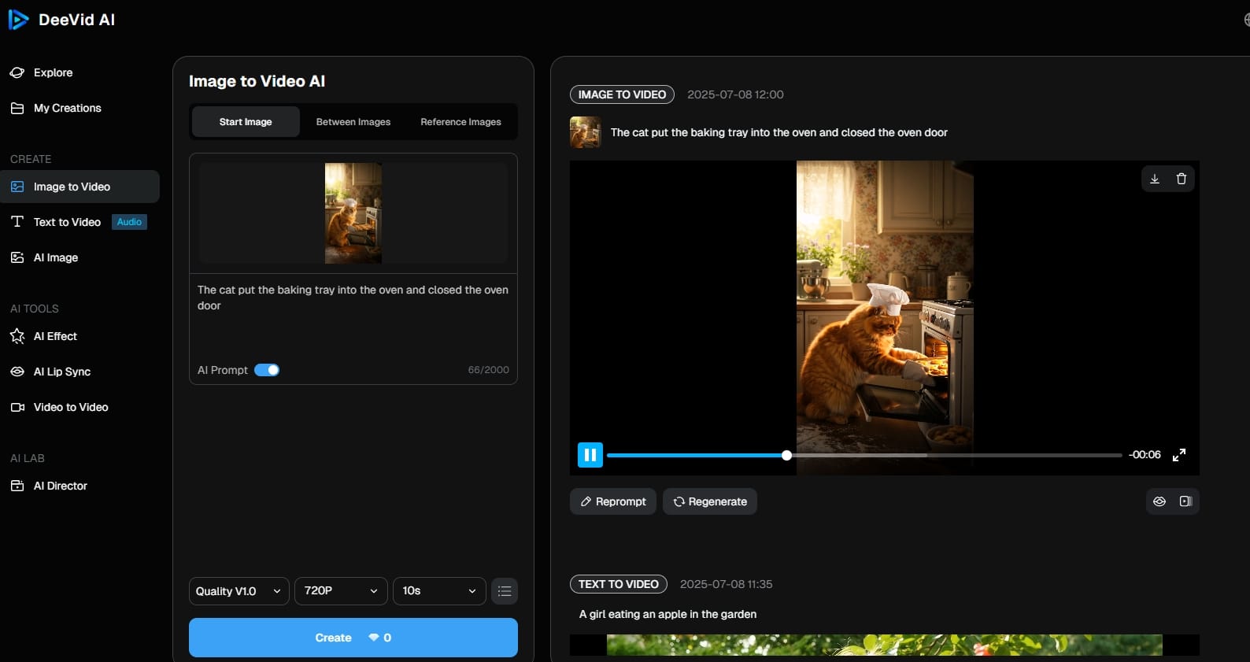Click the AI Image picture icon
Screen dimensions: 1250x662
[x=17, y=257]
